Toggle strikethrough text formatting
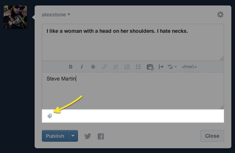This screenshot has width=235, height=153. (x=93, y=67)
